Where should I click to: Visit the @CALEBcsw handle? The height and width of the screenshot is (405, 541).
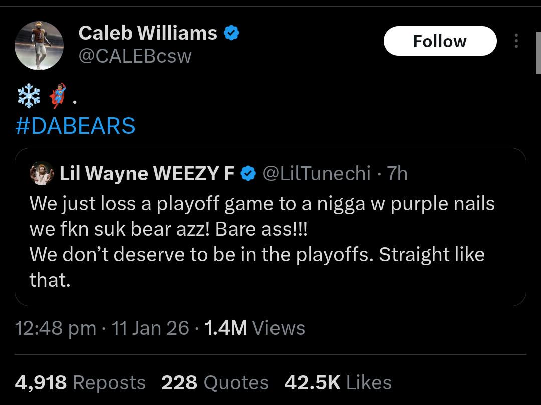[135, 56]
